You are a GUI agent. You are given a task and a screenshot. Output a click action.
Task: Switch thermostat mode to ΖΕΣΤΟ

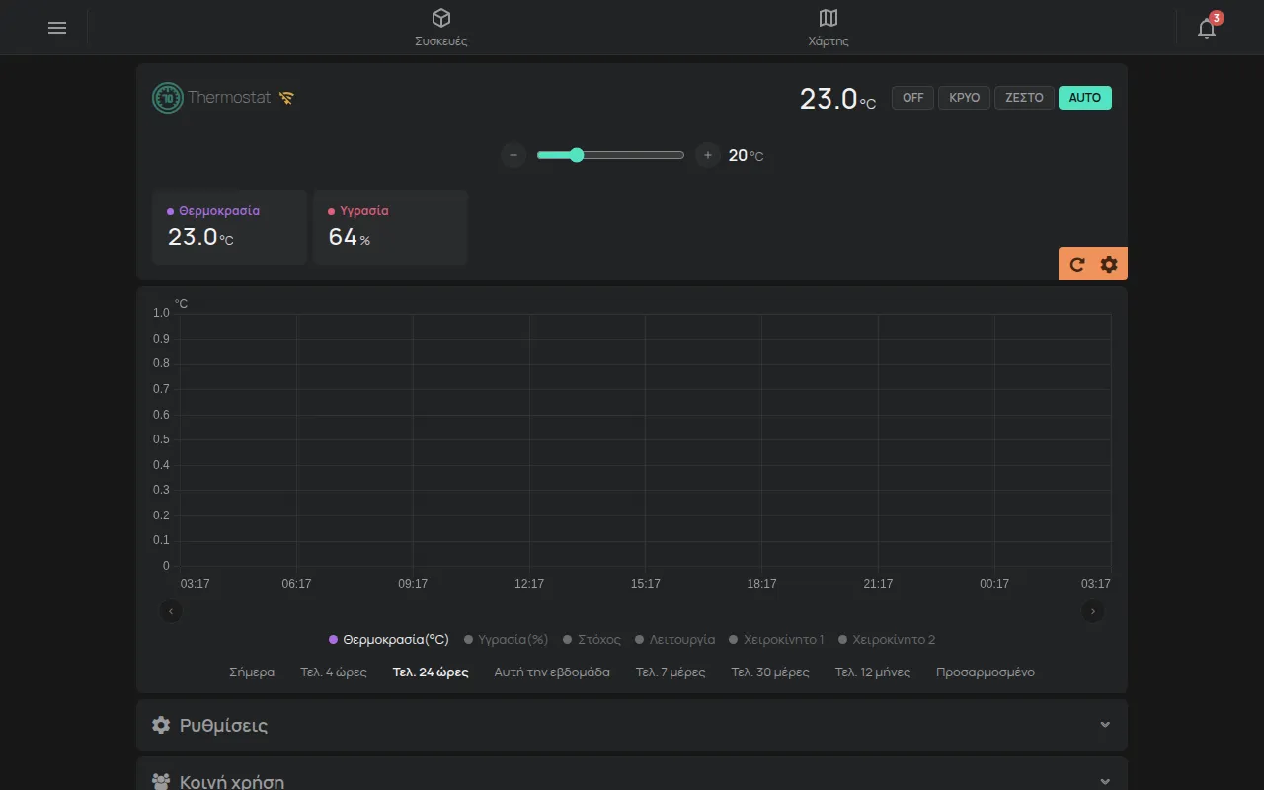(1025, 98)
